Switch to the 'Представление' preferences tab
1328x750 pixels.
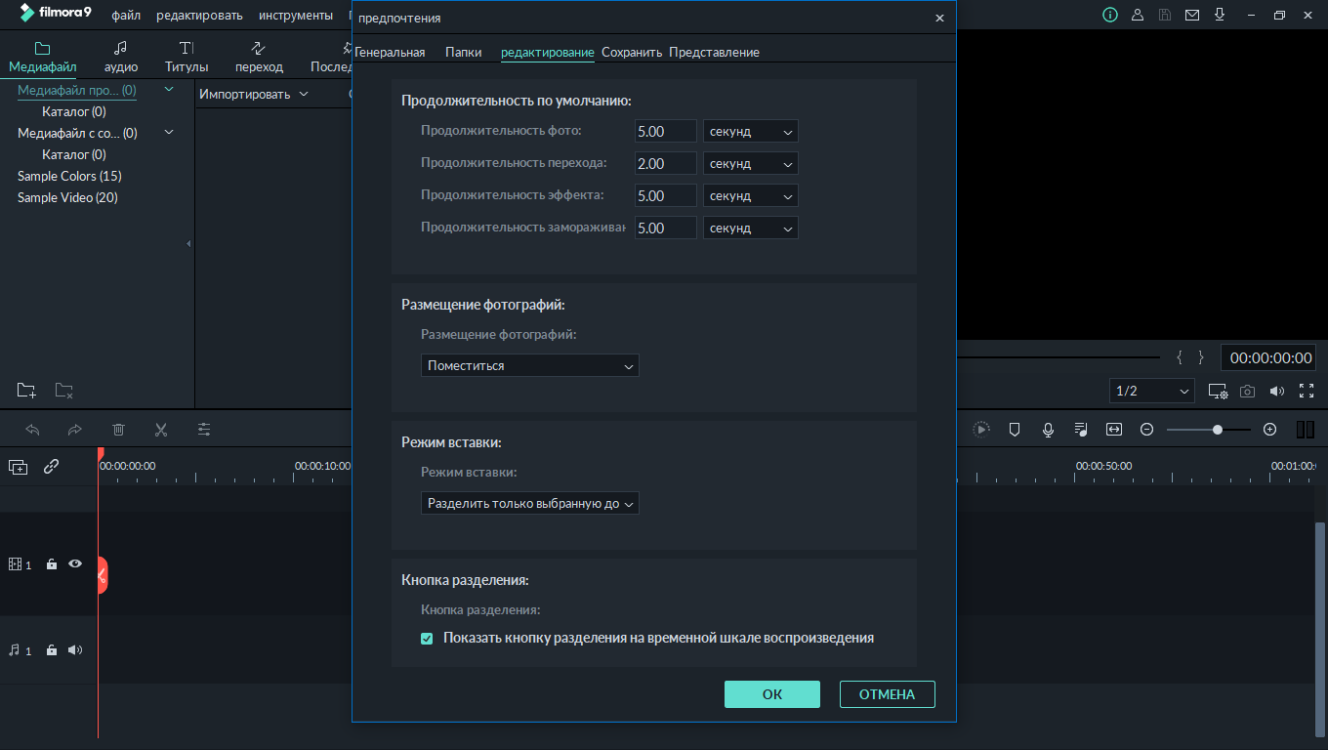tap(714, 53)
